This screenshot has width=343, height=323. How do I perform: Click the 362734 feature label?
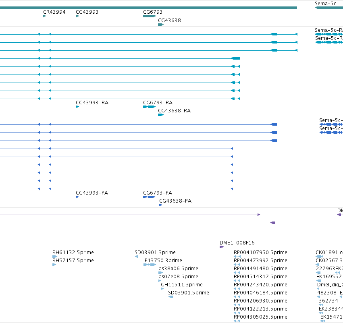[328, 301]
